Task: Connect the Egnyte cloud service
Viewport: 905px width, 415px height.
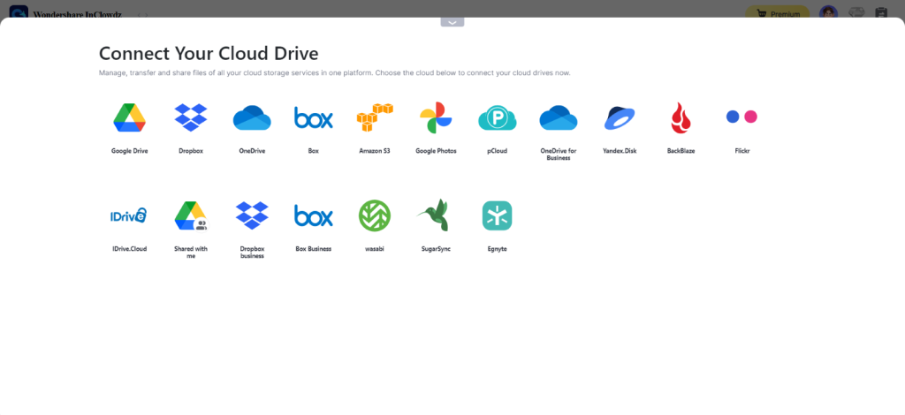Action: pyautogui.click(x=497, y=215)
